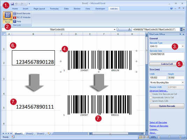Open the Name Box dropdown arrow
187x140 pixels.
115,29
